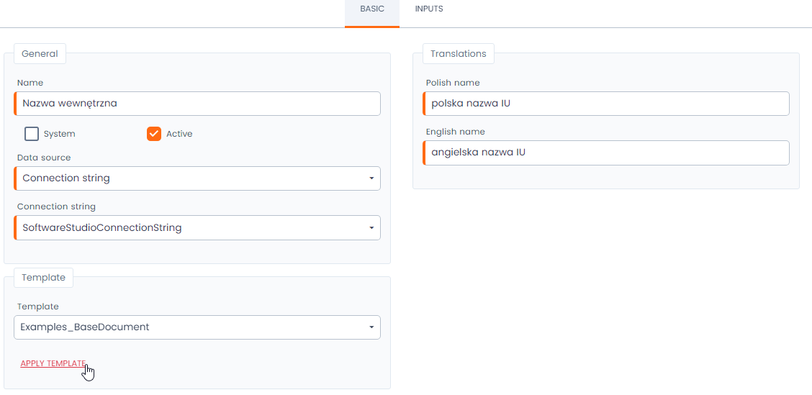Screen dimensions: 812x395
Task: Focus the Polish name input field
Action: click(x=606, y=103)
